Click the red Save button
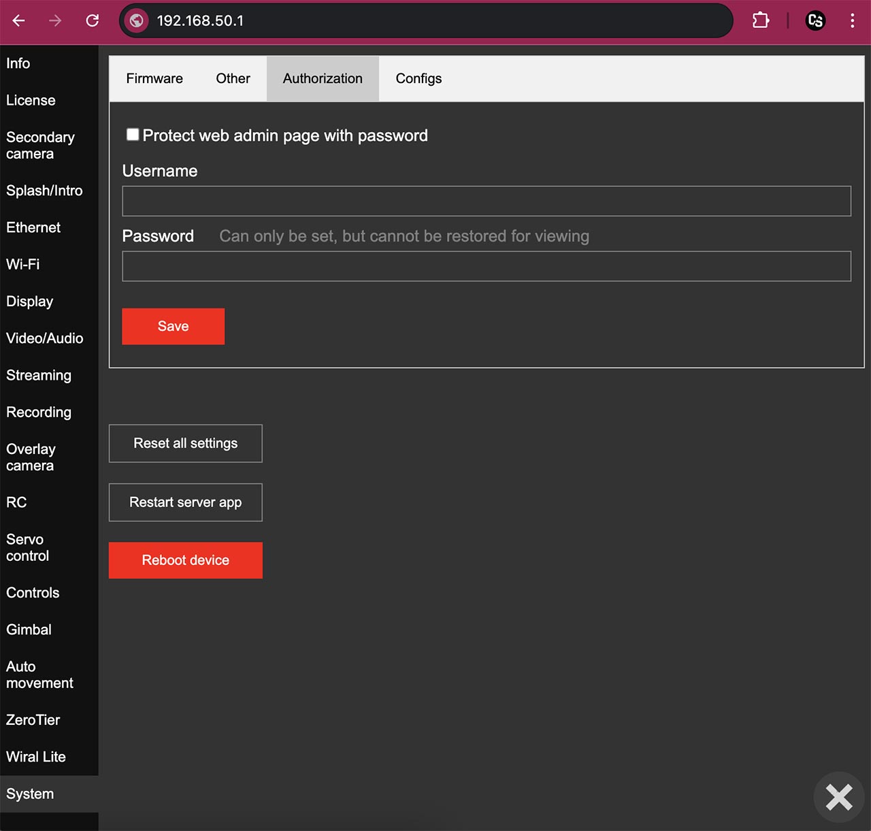Screen dimensions: 871x831 click(x=174, y=327)
